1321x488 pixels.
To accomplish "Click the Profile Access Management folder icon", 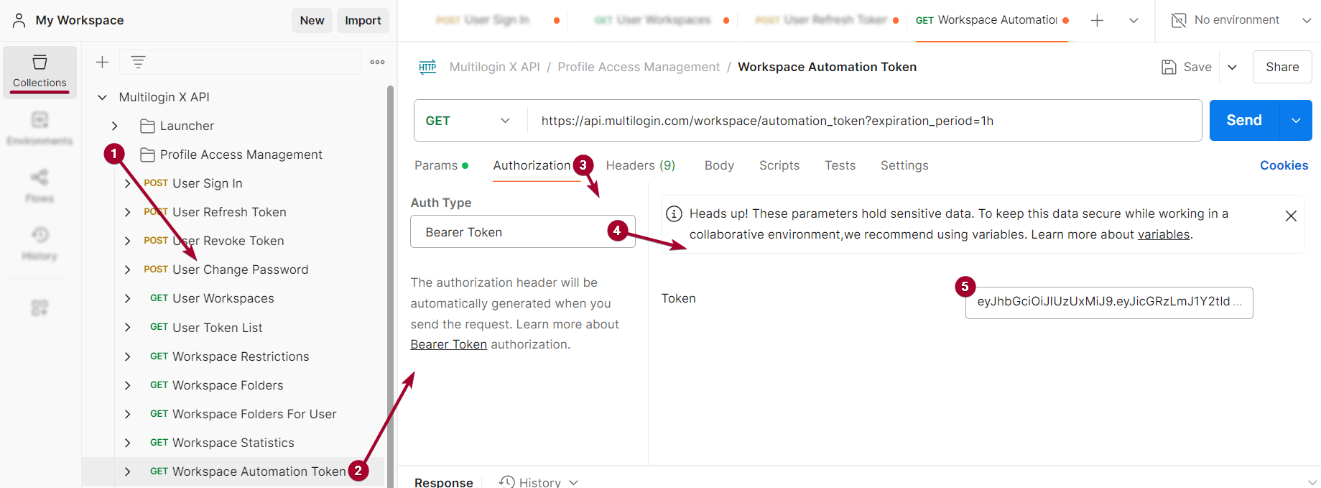I will pyautogui.click(x=148, y=155).
